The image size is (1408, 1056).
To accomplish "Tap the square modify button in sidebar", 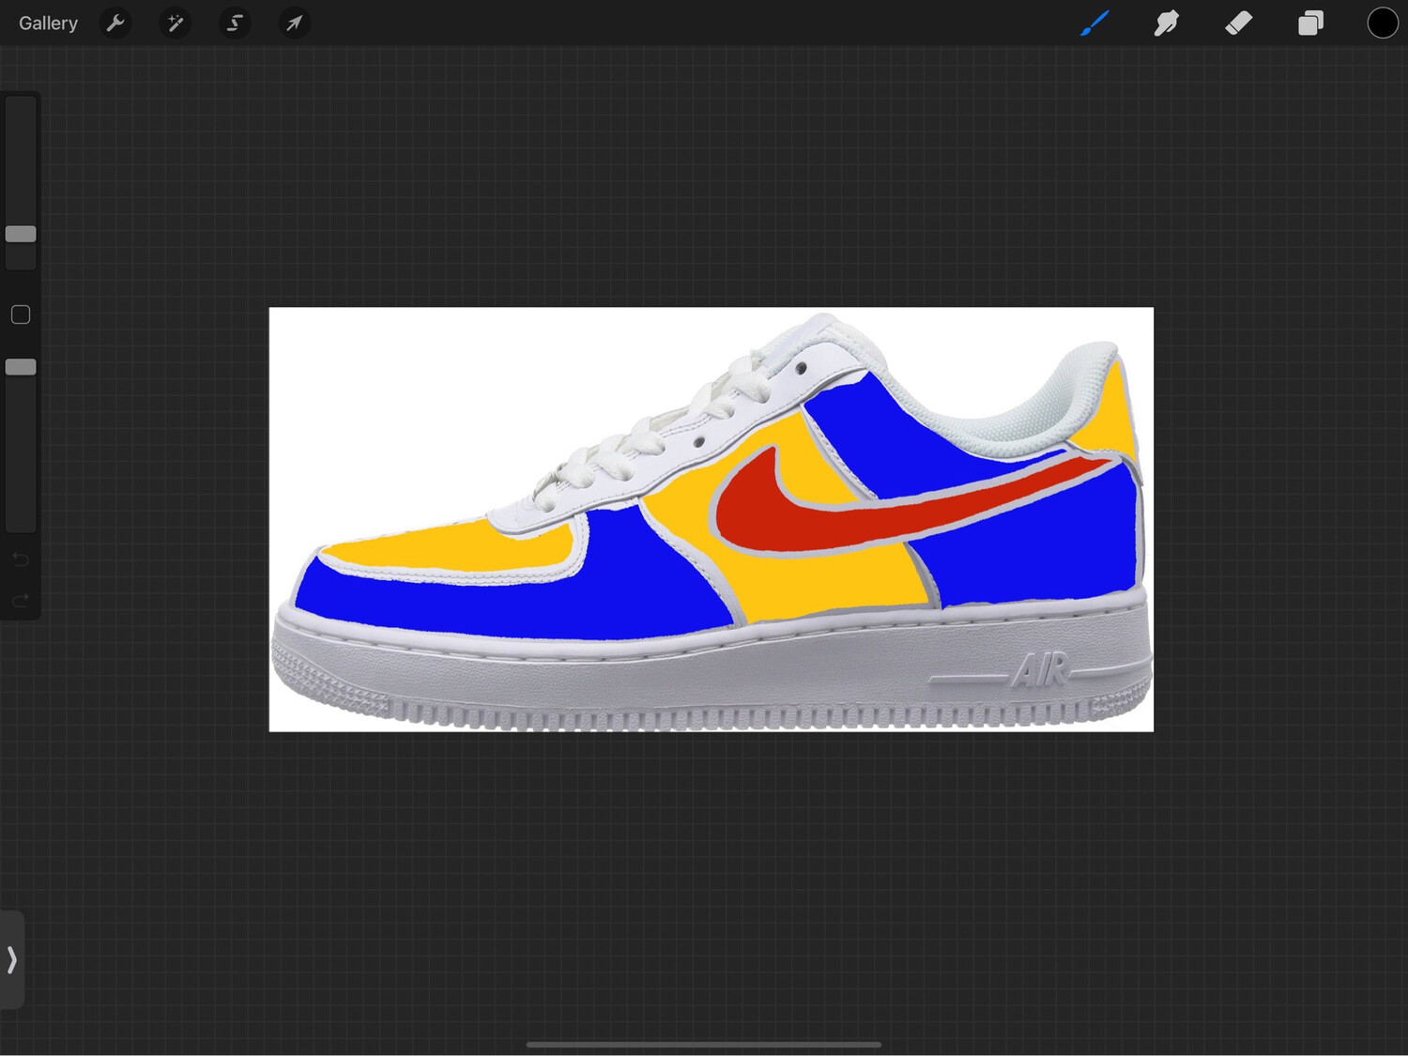I will [x=21, y=314].
